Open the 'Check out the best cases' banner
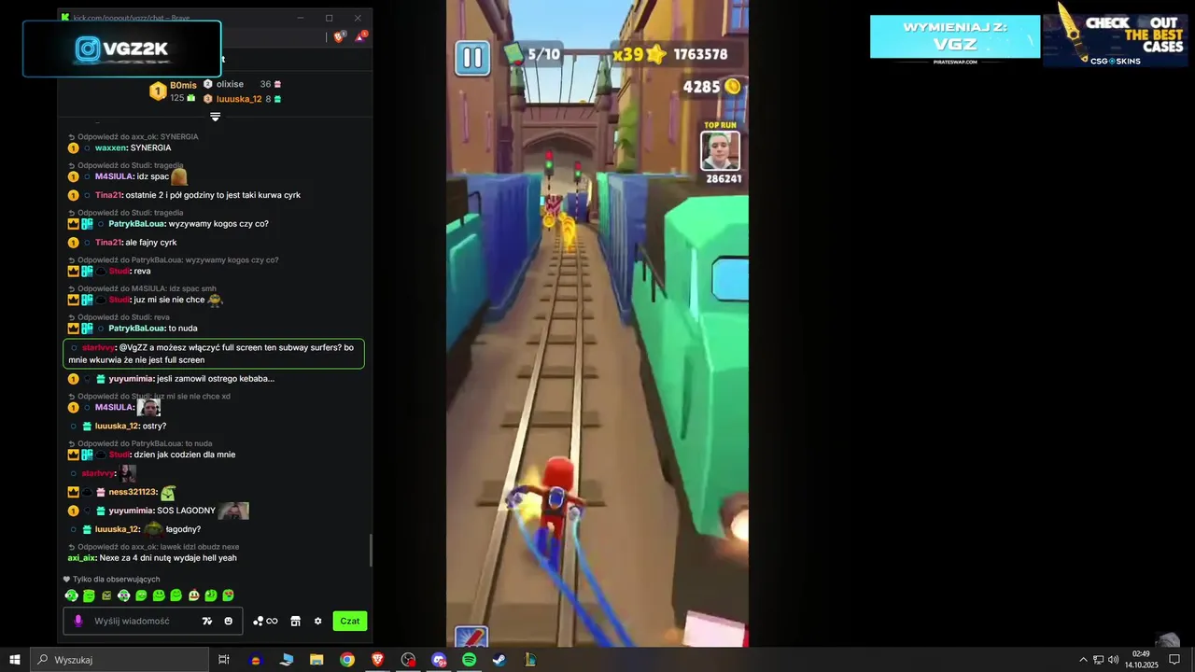Viewport: 1195px width, 672px height. [1115, 39]
